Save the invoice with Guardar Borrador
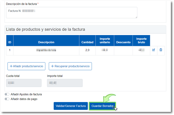The width and height of the screenshot is (174, 115). [102, 106]
